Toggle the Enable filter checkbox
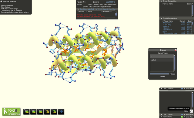Screen dimensions: 194x118 pos(78,11)
